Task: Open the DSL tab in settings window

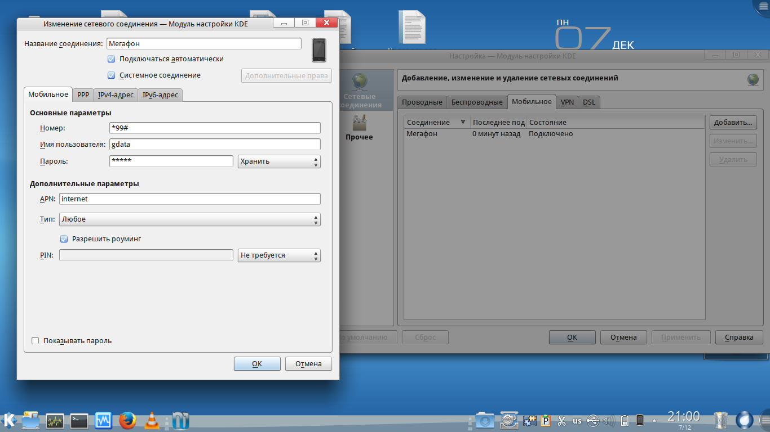Action: coord(589,102)
